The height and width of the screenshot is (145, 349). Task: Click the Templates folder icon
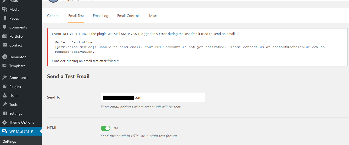5,66
